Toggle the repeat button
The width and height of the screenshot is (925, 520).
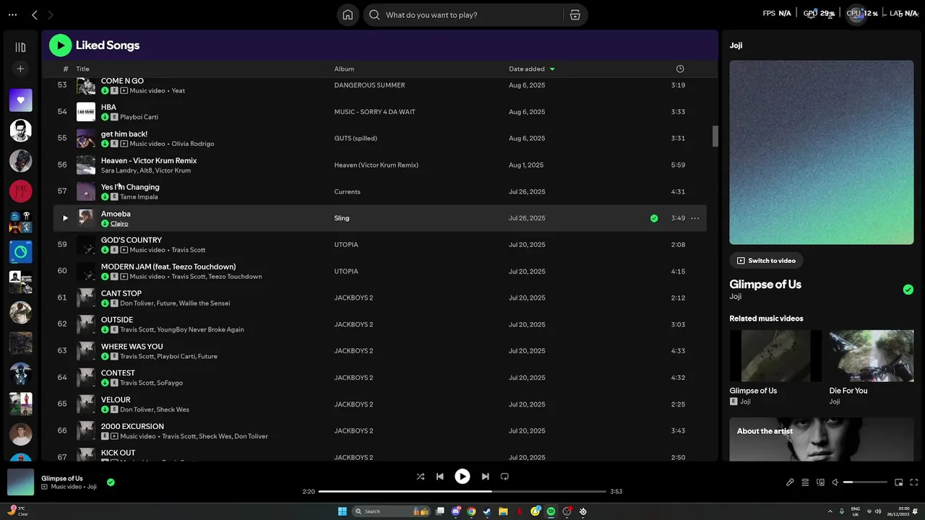tap(504, 477)
